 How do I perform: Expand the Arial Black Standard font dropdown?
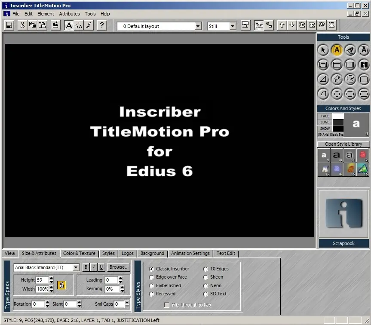pos(76,267)
